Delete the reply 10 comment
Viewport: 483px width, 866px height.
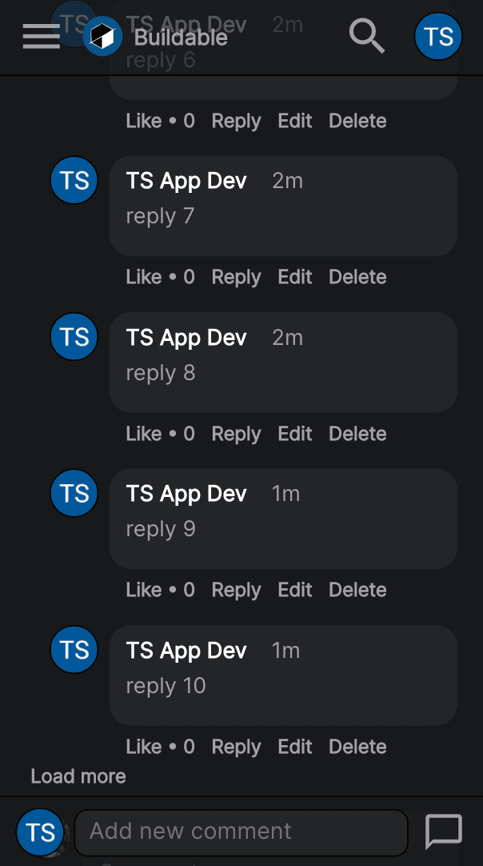coord(357,747)
